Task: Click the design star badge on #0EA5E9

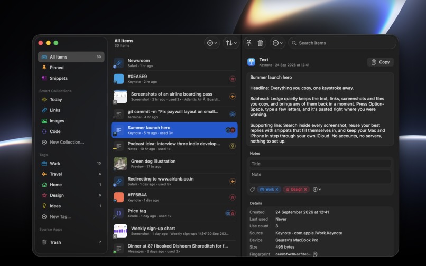Action: (233, 79)
